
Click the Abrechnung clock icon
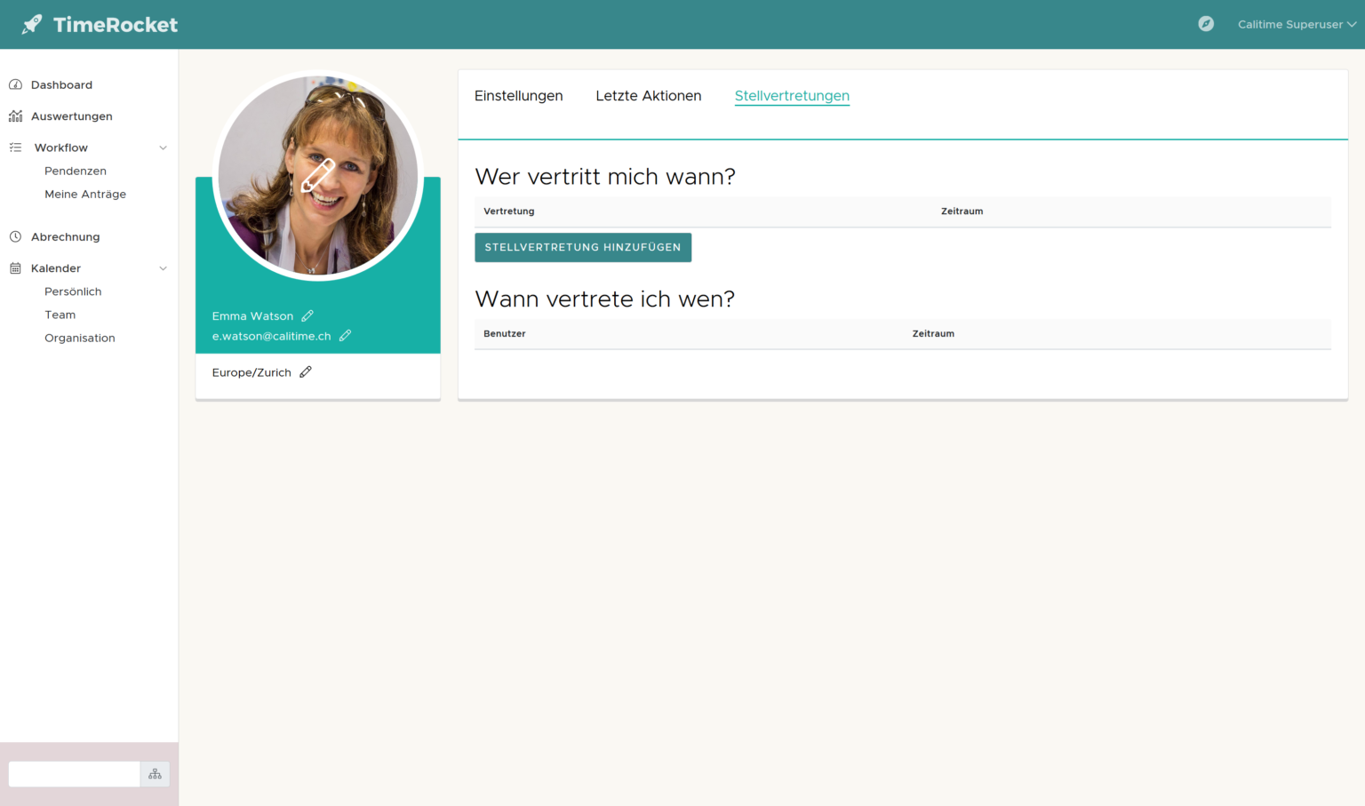coord(15,235)
